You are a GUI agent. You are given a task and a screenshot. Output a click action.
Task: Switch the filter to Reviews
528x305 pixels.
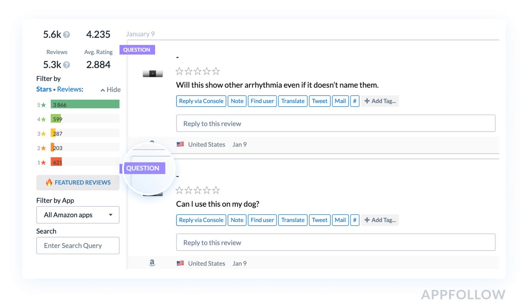[x=69, y=89]
